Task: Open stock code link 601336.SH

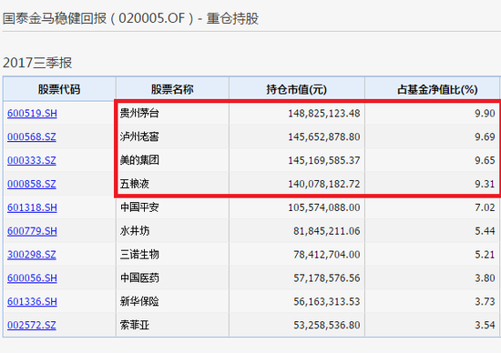Action: pyautogui.click(x=32, y=302)
